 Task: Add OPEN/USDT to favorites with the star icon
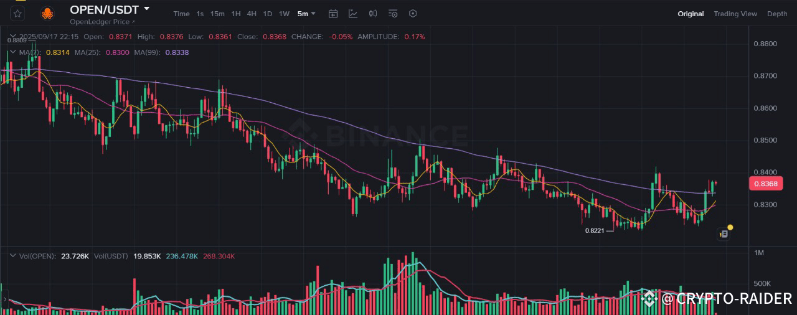coord(17,13)
